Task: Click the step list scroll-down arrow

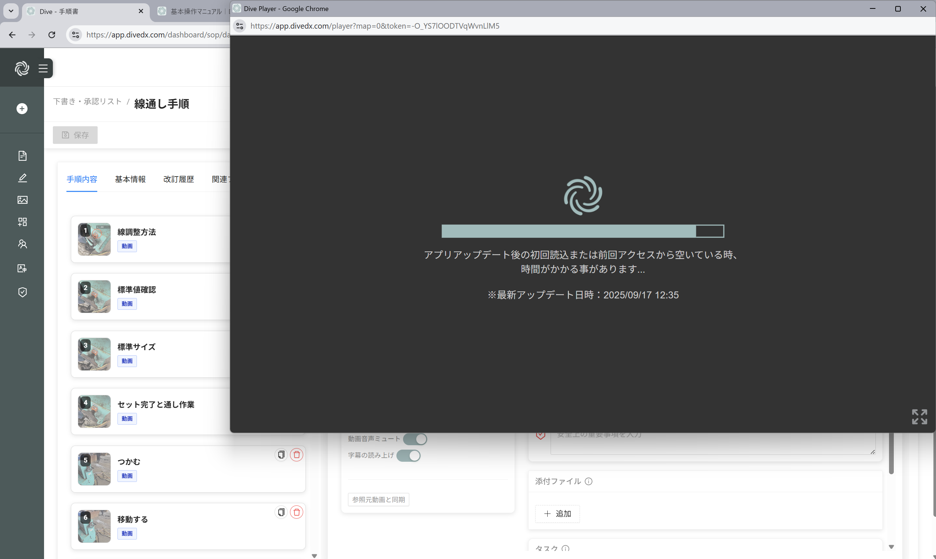Action: click(314, 556)
